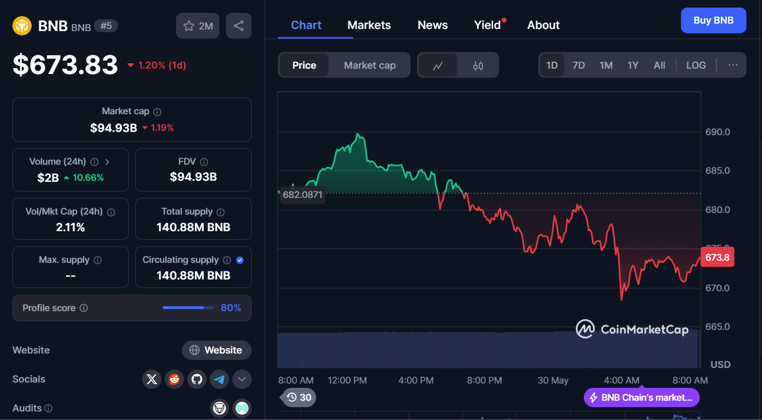
Task: Click the Profile score info icon
Action: pyautogui.click(x=84, y=308)
